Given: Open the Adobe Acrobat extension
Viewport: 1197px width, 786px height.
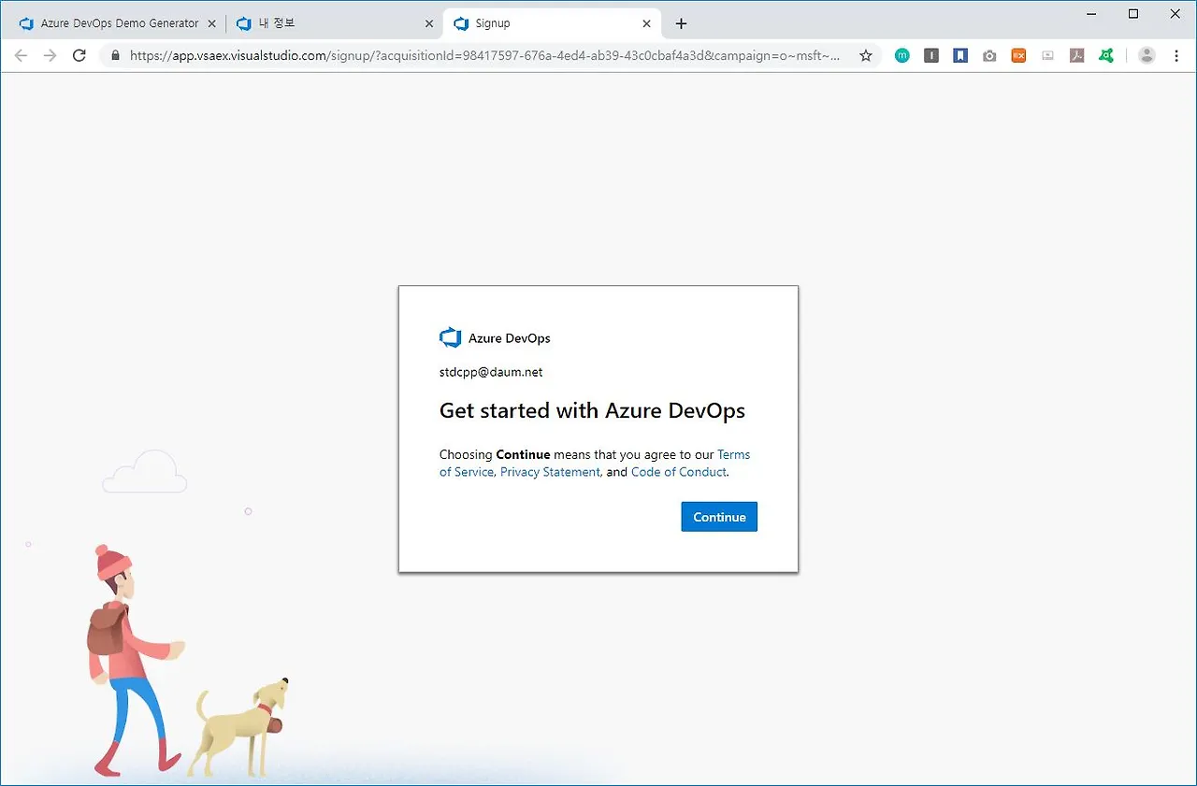Looking at the screenshot, I should coord(1076,55).
